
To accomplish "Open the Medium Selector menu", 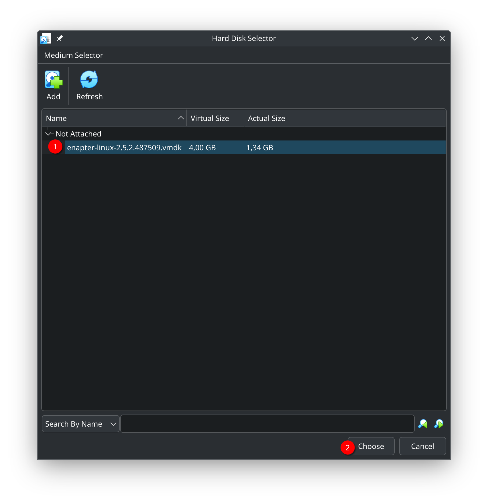I will (73, 55).
